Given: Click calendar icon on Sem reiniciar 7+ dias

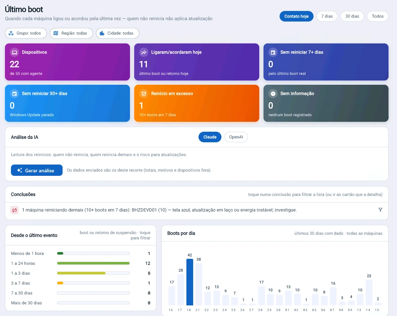Looking at the screenshot, I should pyautogui.click(x=273, y=52).
